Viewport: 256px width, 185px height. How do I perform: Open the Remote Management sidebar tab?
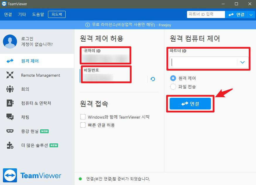[x=37, y=75]
